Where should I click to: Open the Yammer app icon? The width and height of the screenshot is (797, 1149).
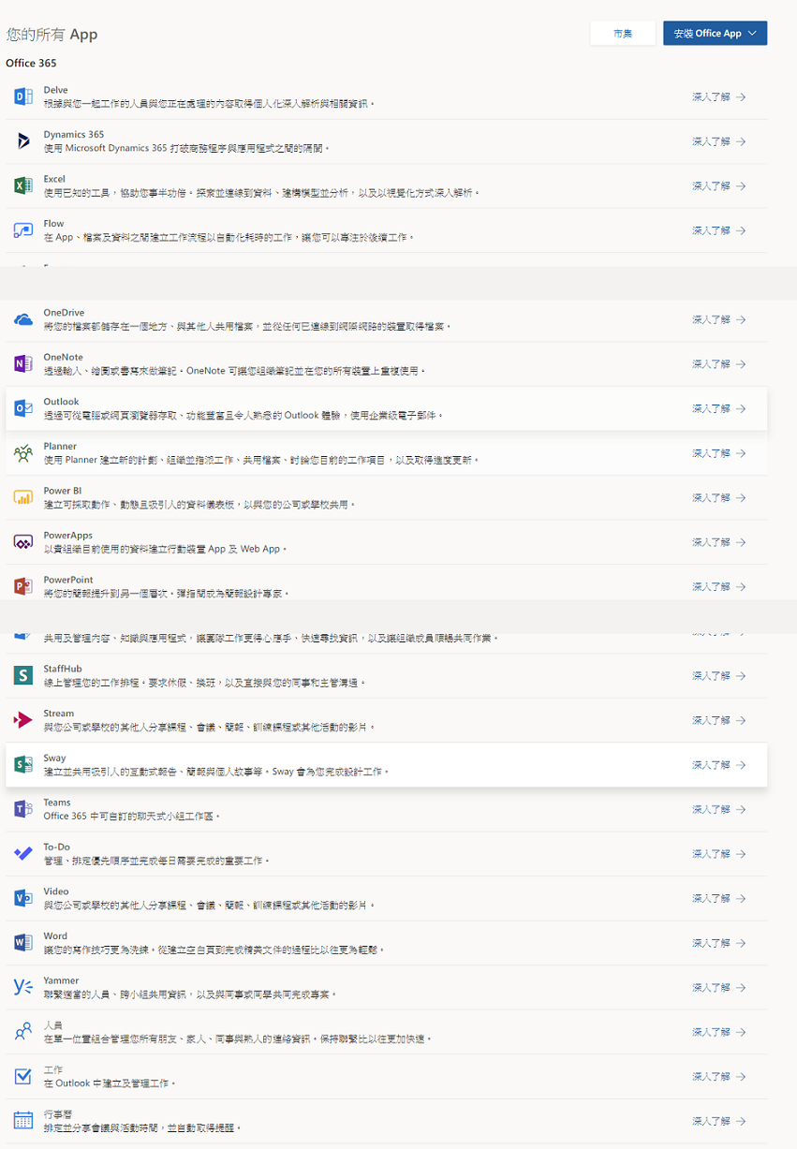pos(23,987)
